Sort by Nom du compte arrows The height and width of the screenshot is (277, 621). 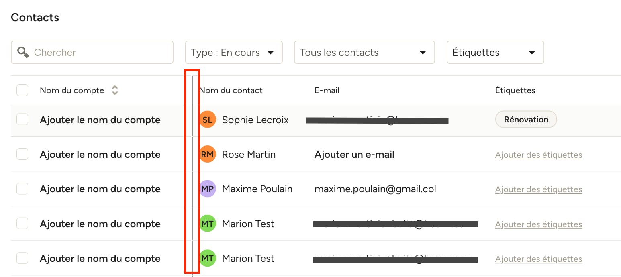tap(115, 90)
